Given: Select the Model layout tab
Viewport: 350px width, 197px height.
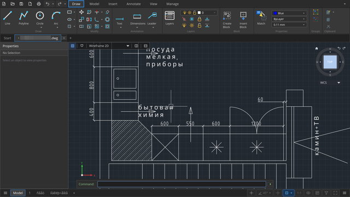Looking at the screenshot, I should click(18, 193).
